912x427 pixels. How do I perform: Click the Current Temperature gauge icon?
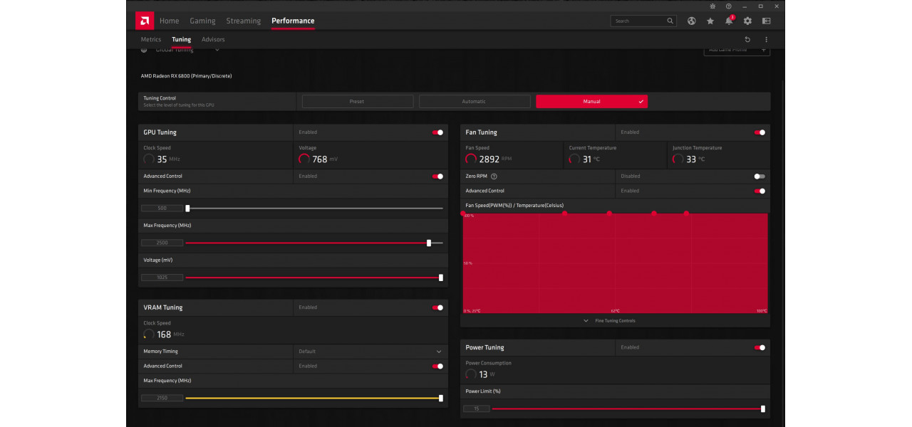pyautogui.click(x=574, y=159)
